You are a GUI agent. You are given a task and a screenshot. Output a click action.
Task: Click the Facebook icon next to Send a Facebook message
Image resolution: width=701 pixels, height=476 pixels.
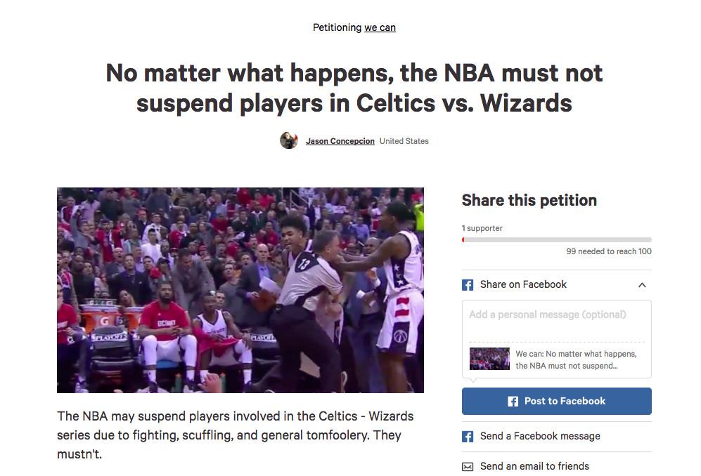(467, 436)
